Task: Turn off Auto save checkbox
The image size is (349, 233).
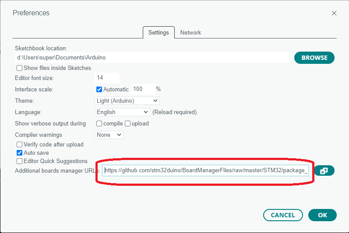Action: (20, 153)
